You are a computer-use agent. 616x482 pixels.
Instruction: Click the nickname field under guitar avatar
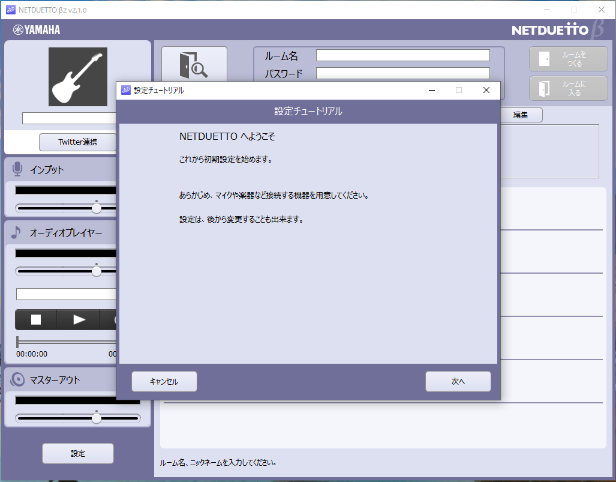69,118
